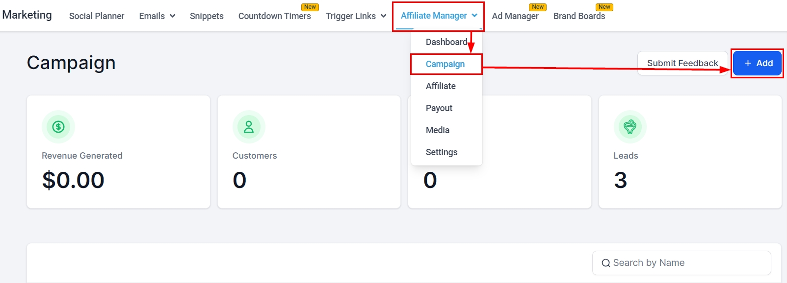Screen dimensions: 787x283
Task: Go to Social Planner tab
Action: [97, 16]
